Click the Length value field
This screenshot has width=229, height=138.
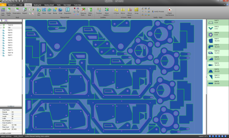(16, 116)
